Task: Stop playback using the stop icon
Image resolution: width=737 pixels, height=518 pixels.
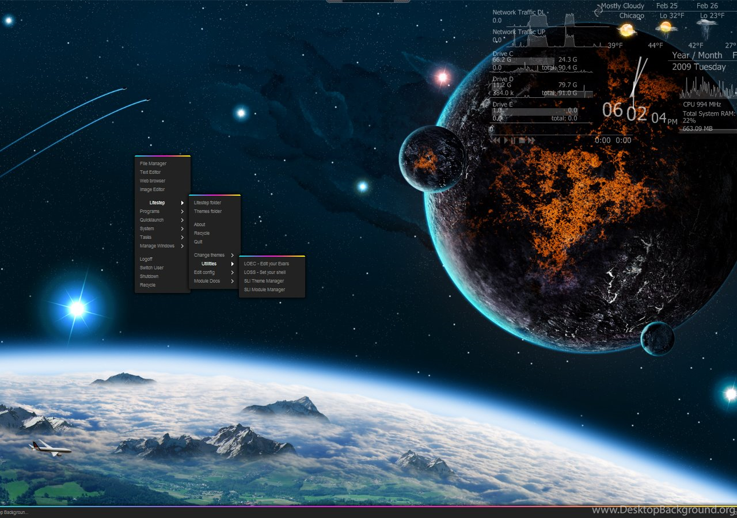Action: pos(522,140)
